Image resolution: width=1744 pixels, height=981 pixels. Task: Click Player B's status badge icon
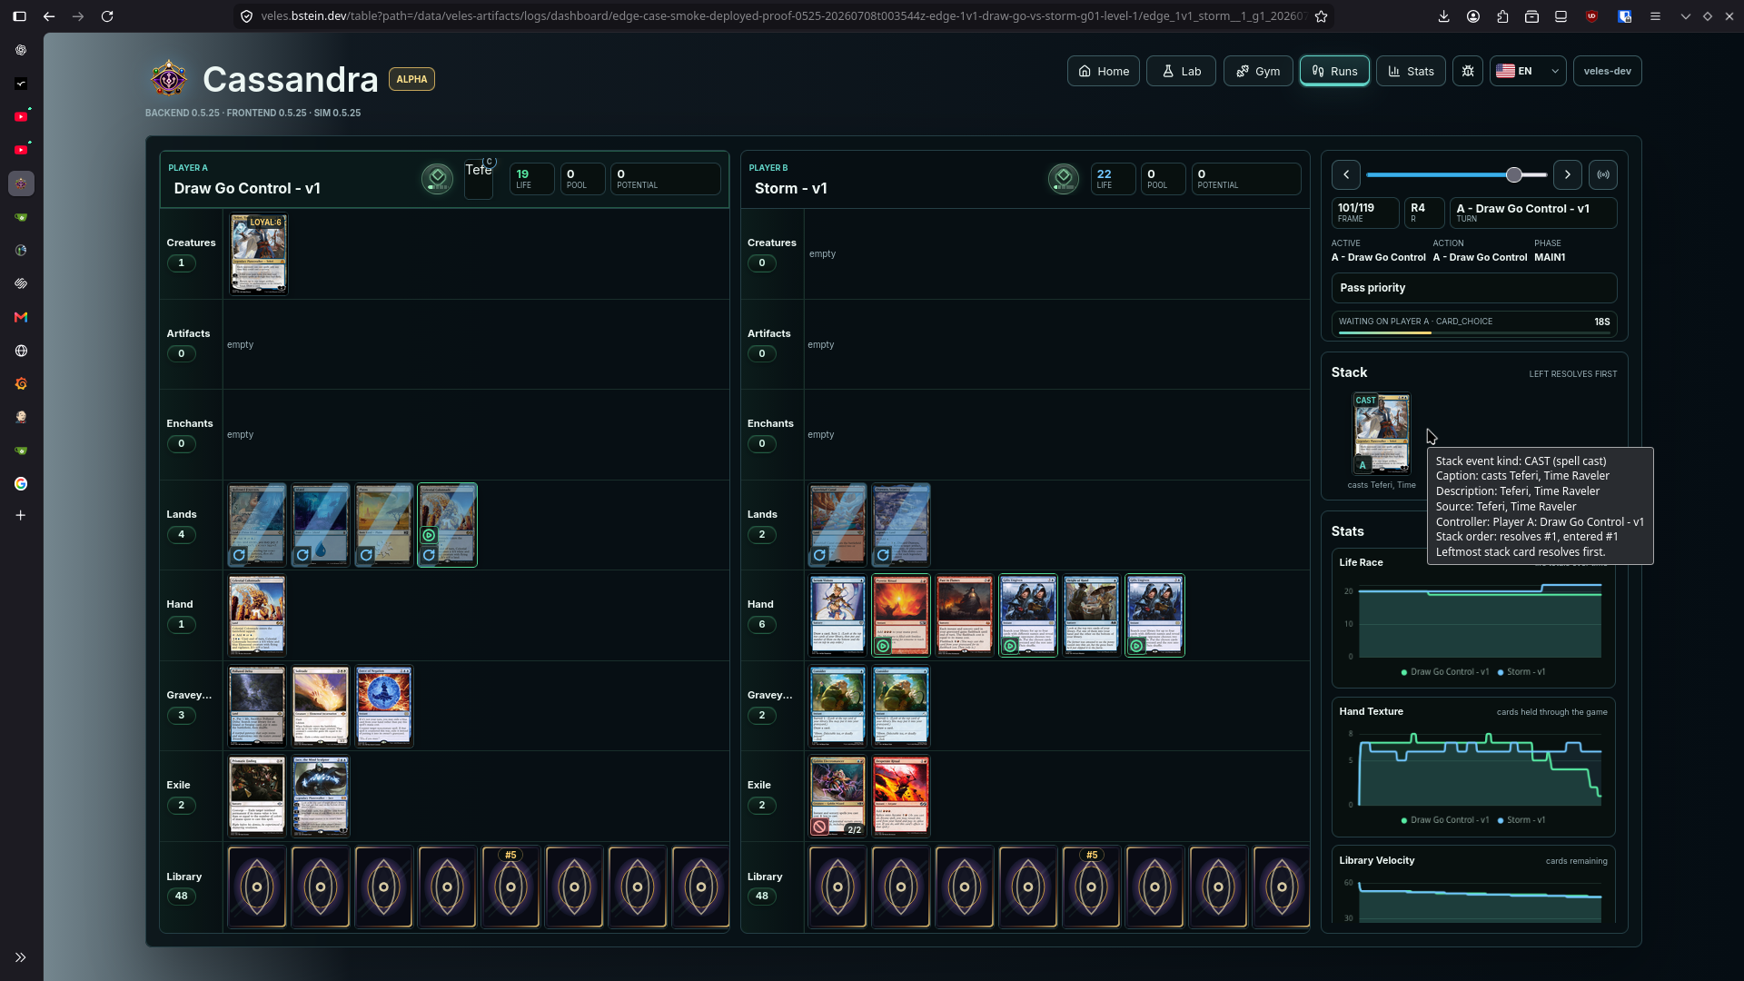pos(1064,177)
